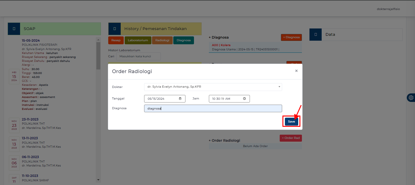Switch to the teal Diagnosa tab
This screenshot has height=185, width=415.
pos(183,40)
